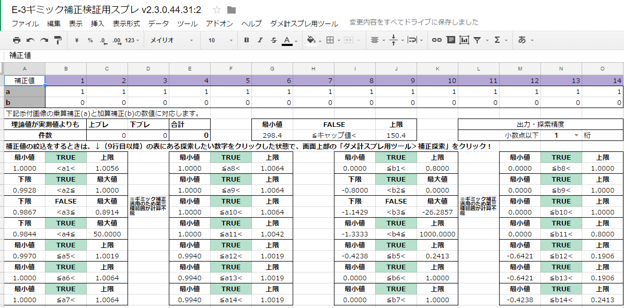Image resolution: width=624 pixels, height=308 pixels.
Task: Format as percent with % button
Action: [90, 40]
